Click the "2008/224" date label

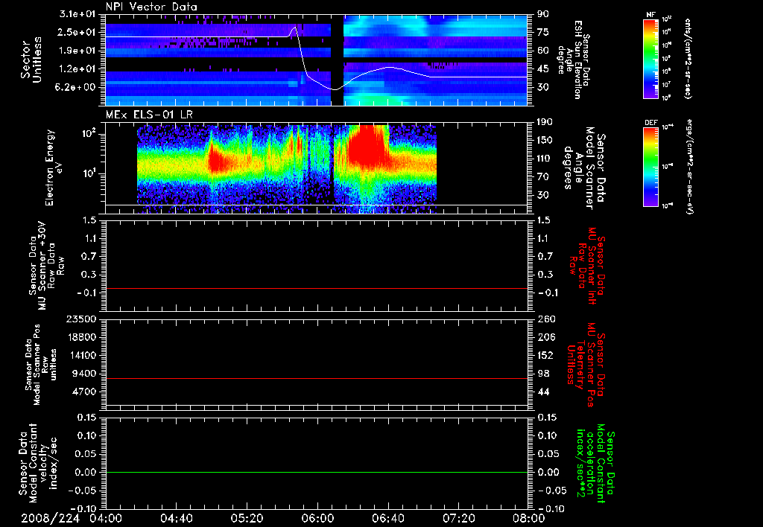tap(50, 518)
